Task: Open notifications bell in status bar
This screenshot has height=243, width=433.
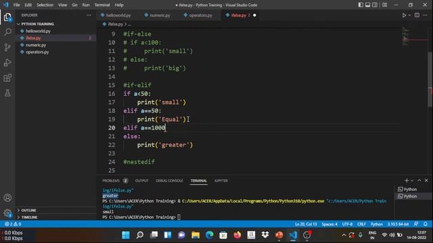Action: point(426,224)
